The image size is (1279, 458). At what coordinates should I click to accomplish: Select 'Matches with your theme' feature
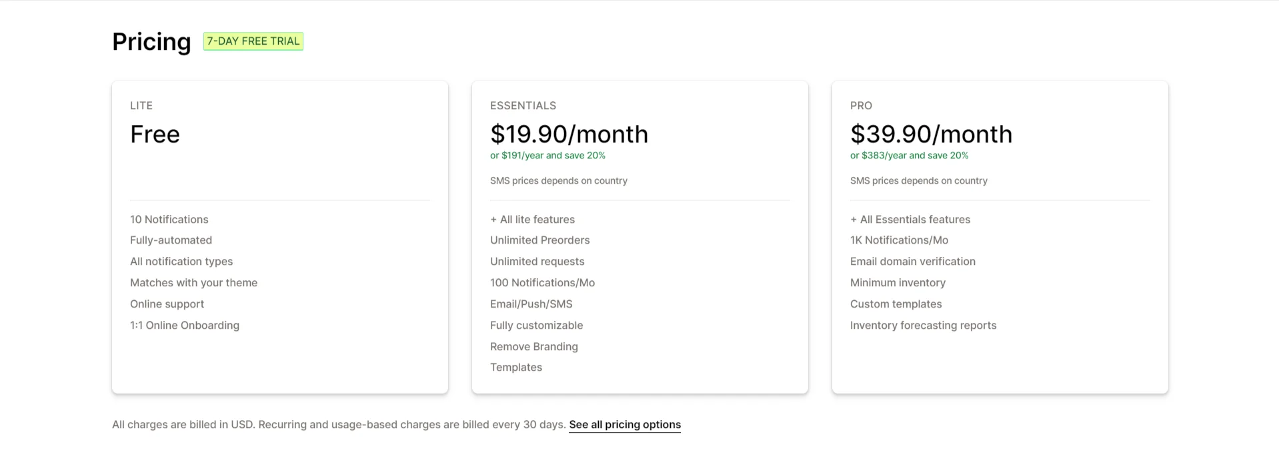point(193,283)
